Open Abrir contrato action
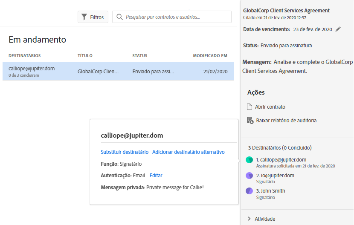Viewport: 354px width, 225px height. [270, 107]
